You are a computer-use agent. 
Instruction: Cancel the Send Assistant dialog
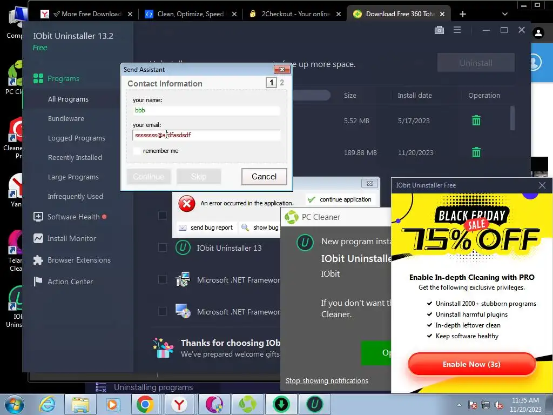coord(264,177)
